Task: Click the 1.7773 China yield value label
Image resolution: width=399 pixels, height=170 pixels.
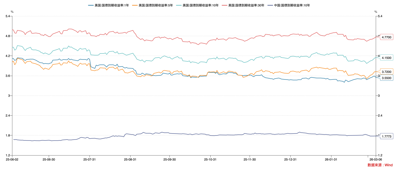Action: pos(386,136)
